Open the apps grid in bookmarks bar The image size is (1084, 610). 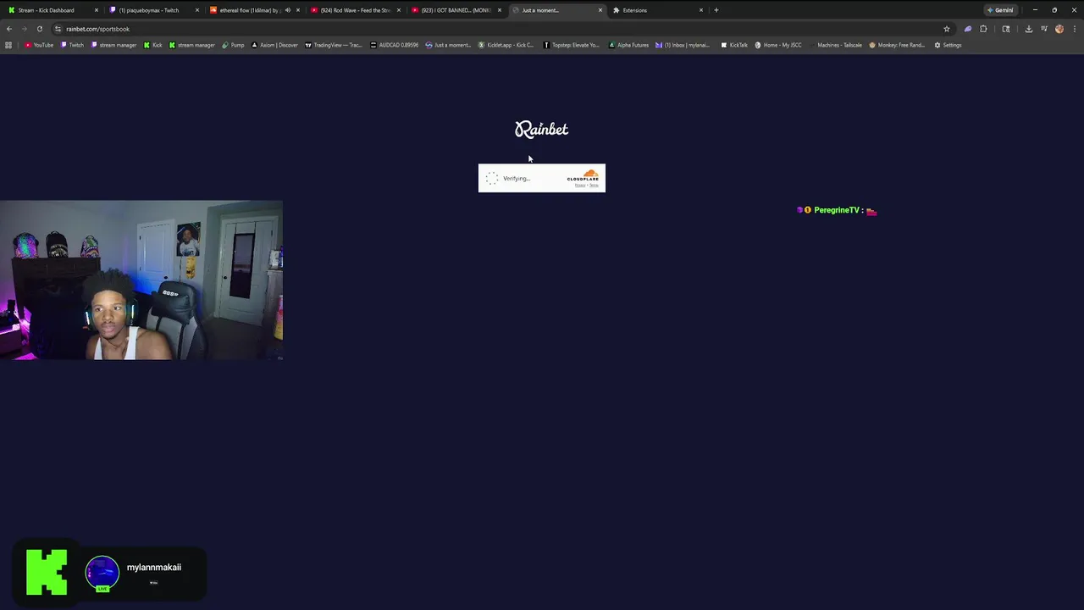click(x=8, y=45)
